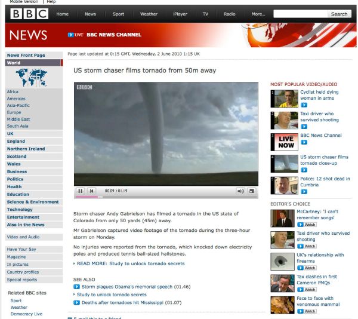The height and width of the screenshot is (319, 358).
Task: Open Storm plagues Obama's memorial speech link
Action: click(x=127, y=287)
